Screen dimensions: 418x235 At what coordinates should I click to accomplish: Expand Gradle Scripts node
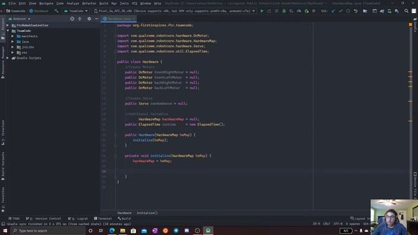tap(7, 58)
